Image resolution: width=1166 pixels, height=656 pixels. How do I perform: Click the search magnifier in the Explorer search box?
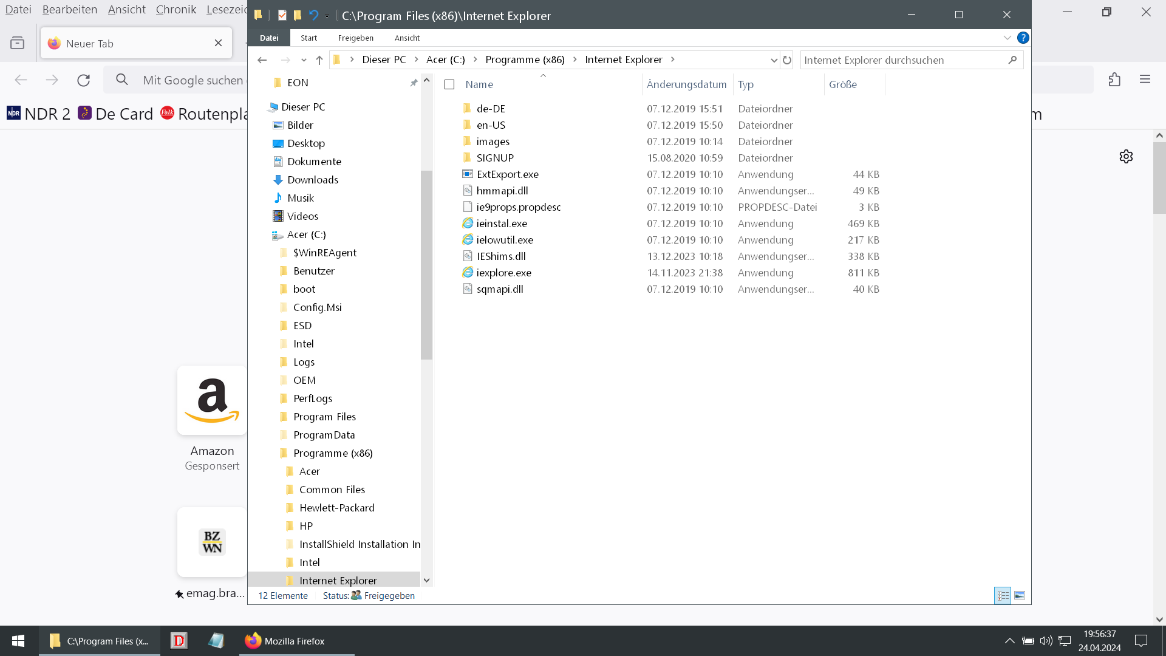(x=1012, y=60)
